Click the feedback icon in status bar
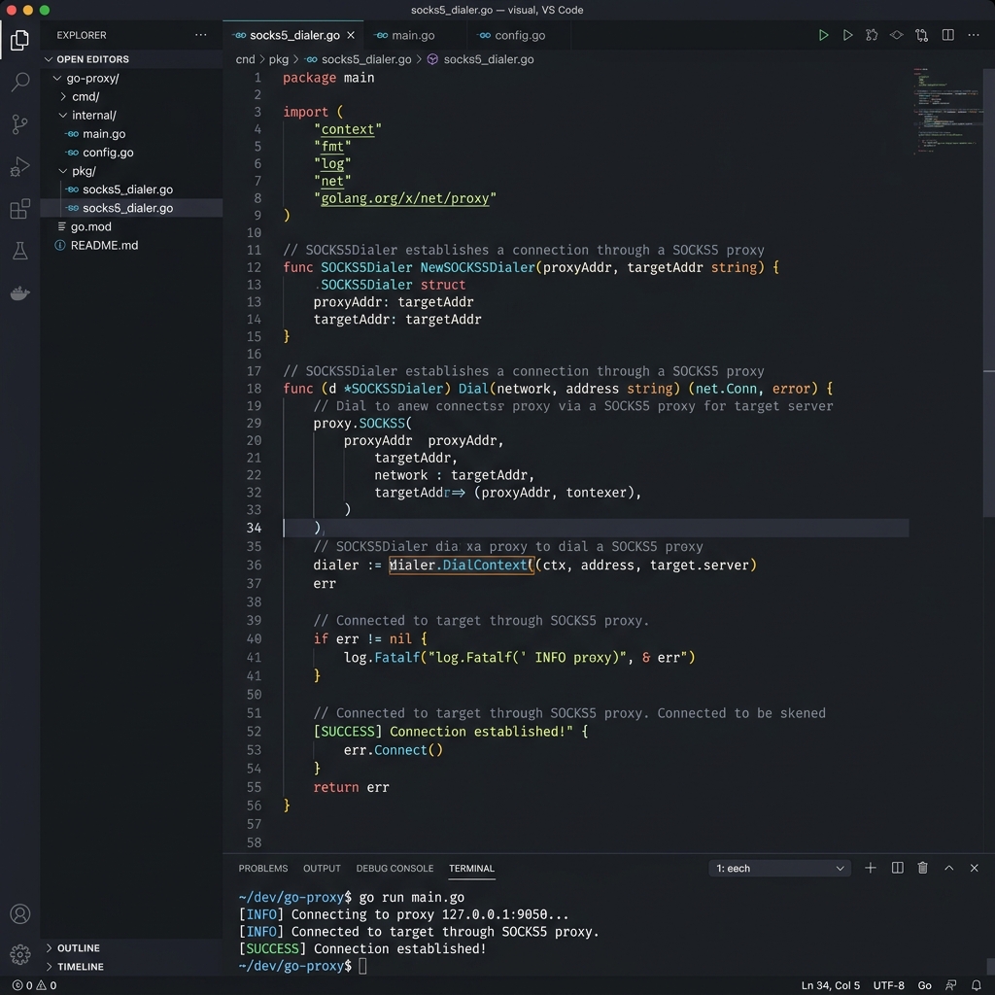Screen dimensions: 995x995 (950, 985)
